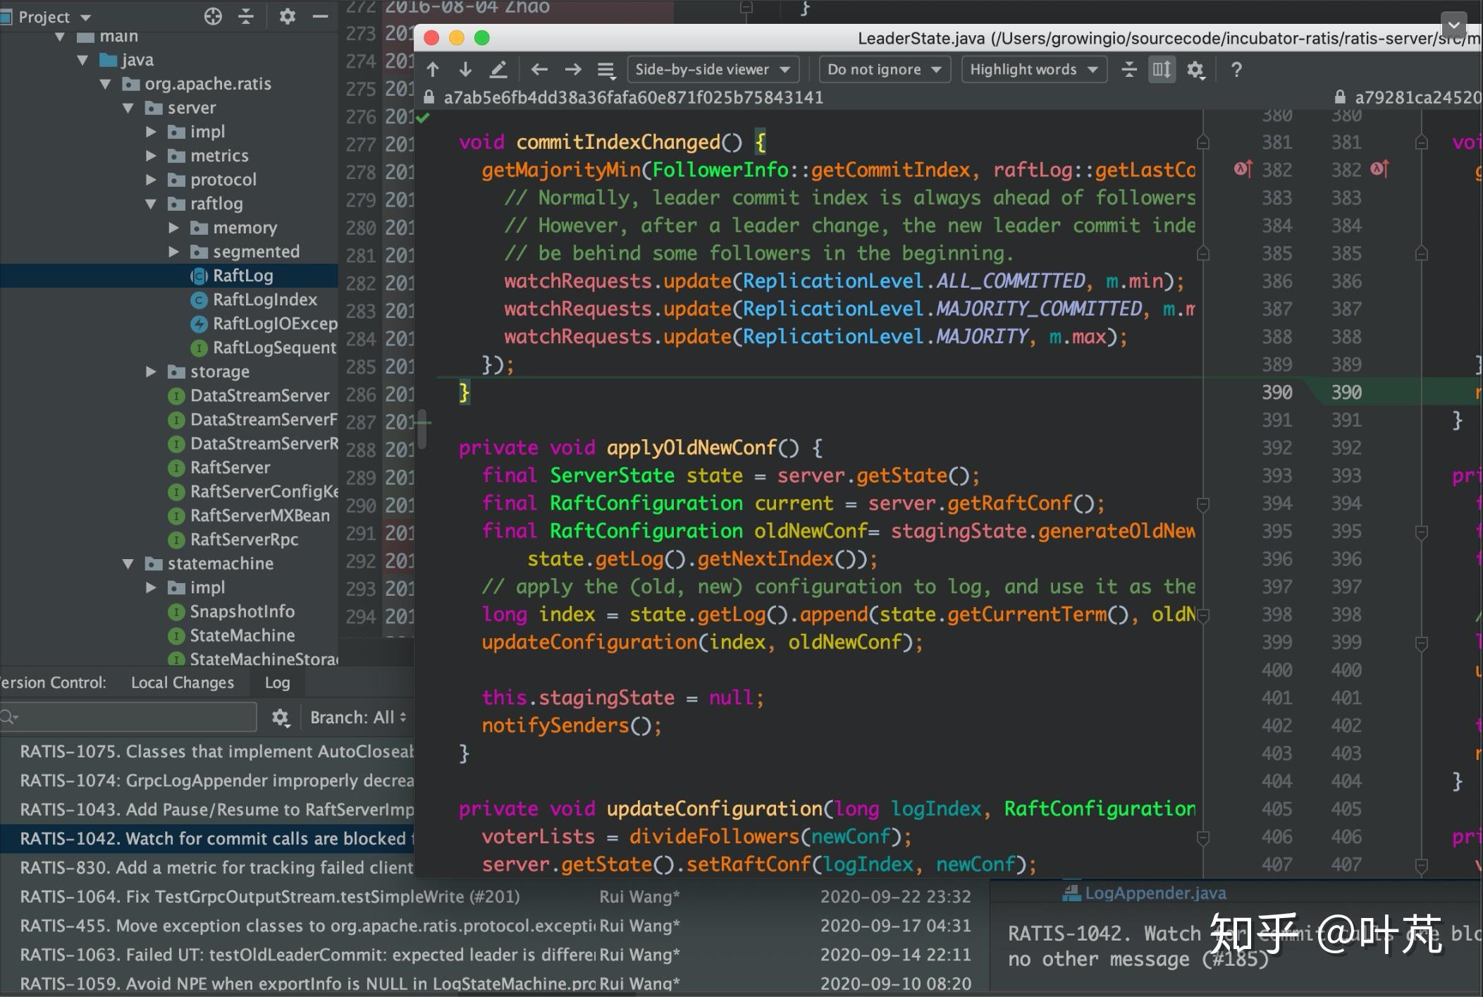Select commit RATIS-830 Add a metric

207,867
